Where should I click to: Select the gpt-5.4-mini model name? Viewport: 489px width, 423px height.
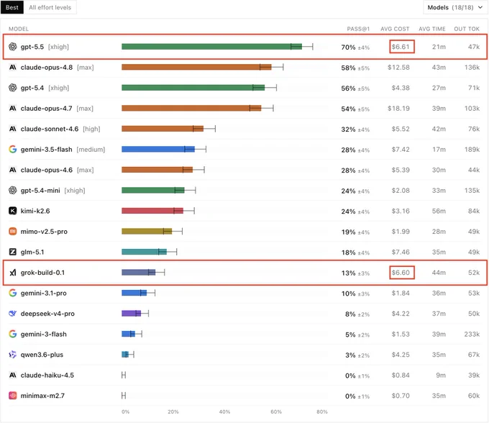40,191
